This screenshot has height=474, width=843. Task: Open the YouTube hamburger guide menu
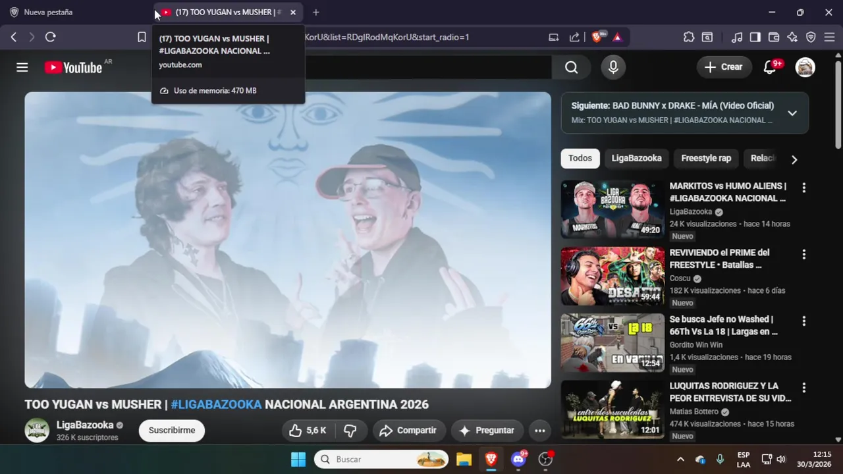(22, 67)
